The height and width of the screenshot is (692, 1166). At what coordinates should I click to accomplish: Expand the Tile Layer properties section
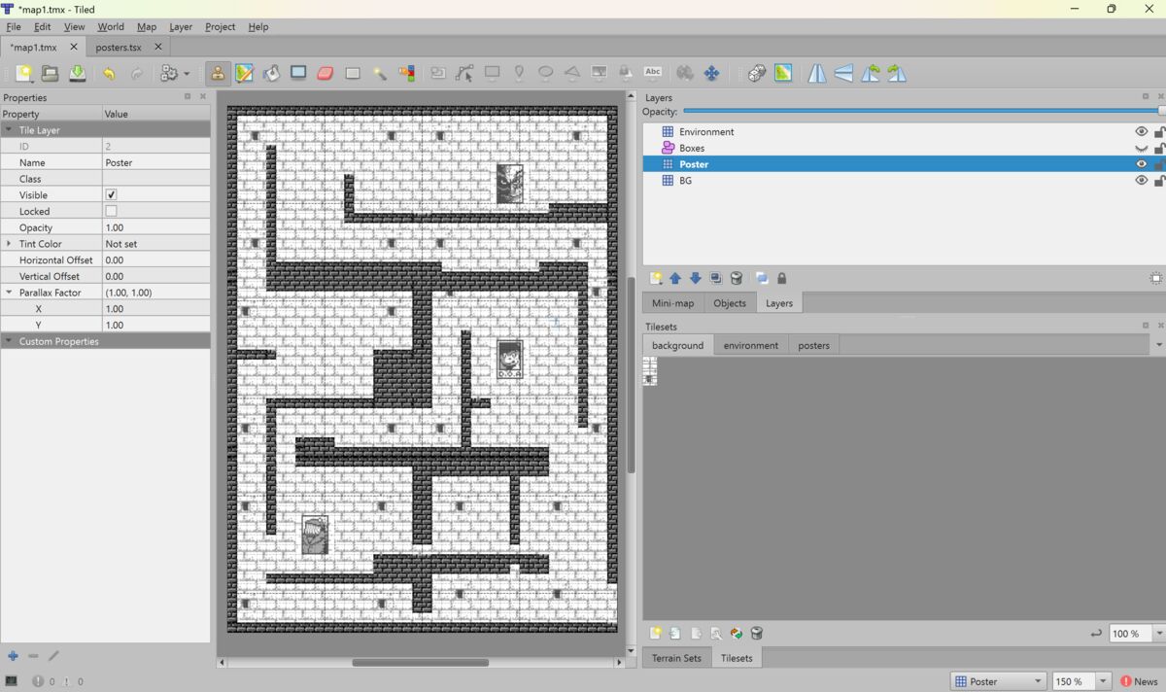(8, 129)
